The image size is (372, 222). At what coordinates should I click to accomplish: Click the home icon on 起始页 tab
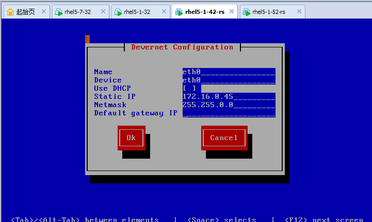[x=10, y=12]
